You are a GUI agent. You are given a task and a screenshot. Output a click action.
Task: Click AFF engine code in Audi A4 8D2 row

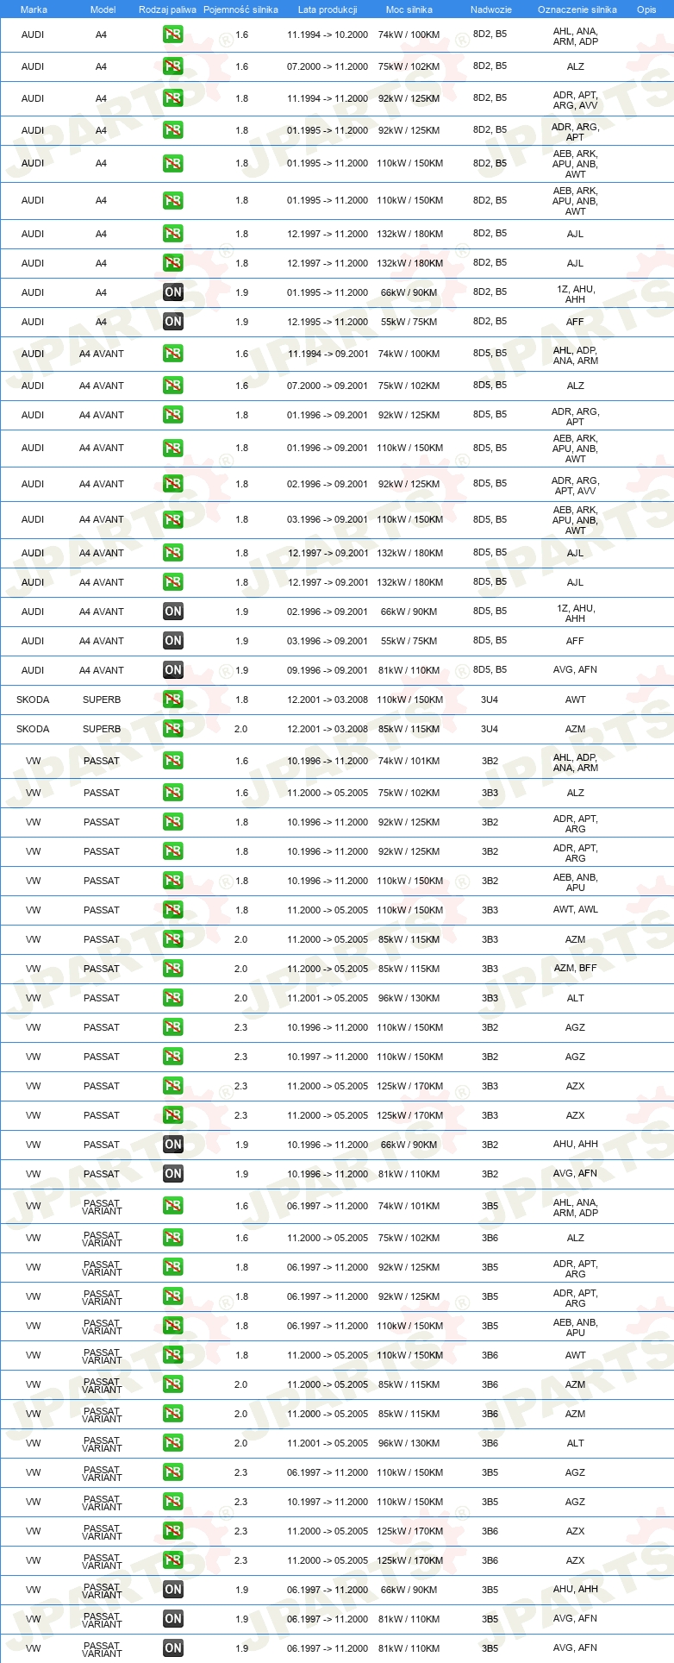click(576, 322)
